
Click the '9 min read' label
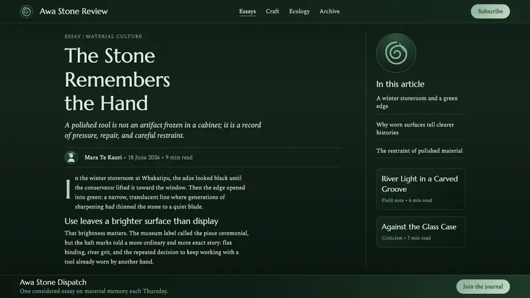179,158
